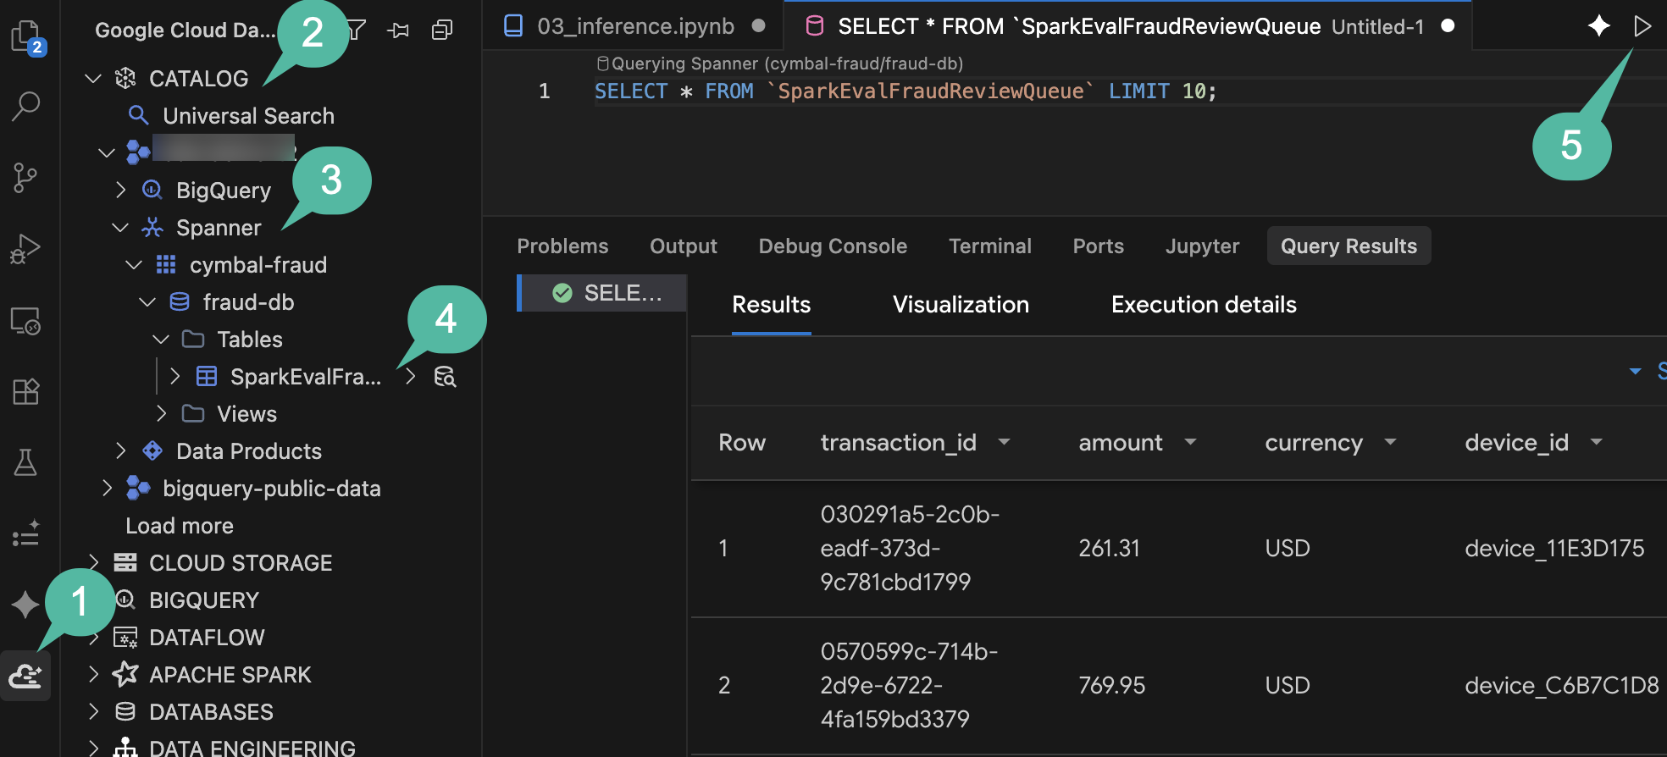Open the Gemini sparkle view in activity bar
1667x757 pixels.
click(x=25, y=605)
